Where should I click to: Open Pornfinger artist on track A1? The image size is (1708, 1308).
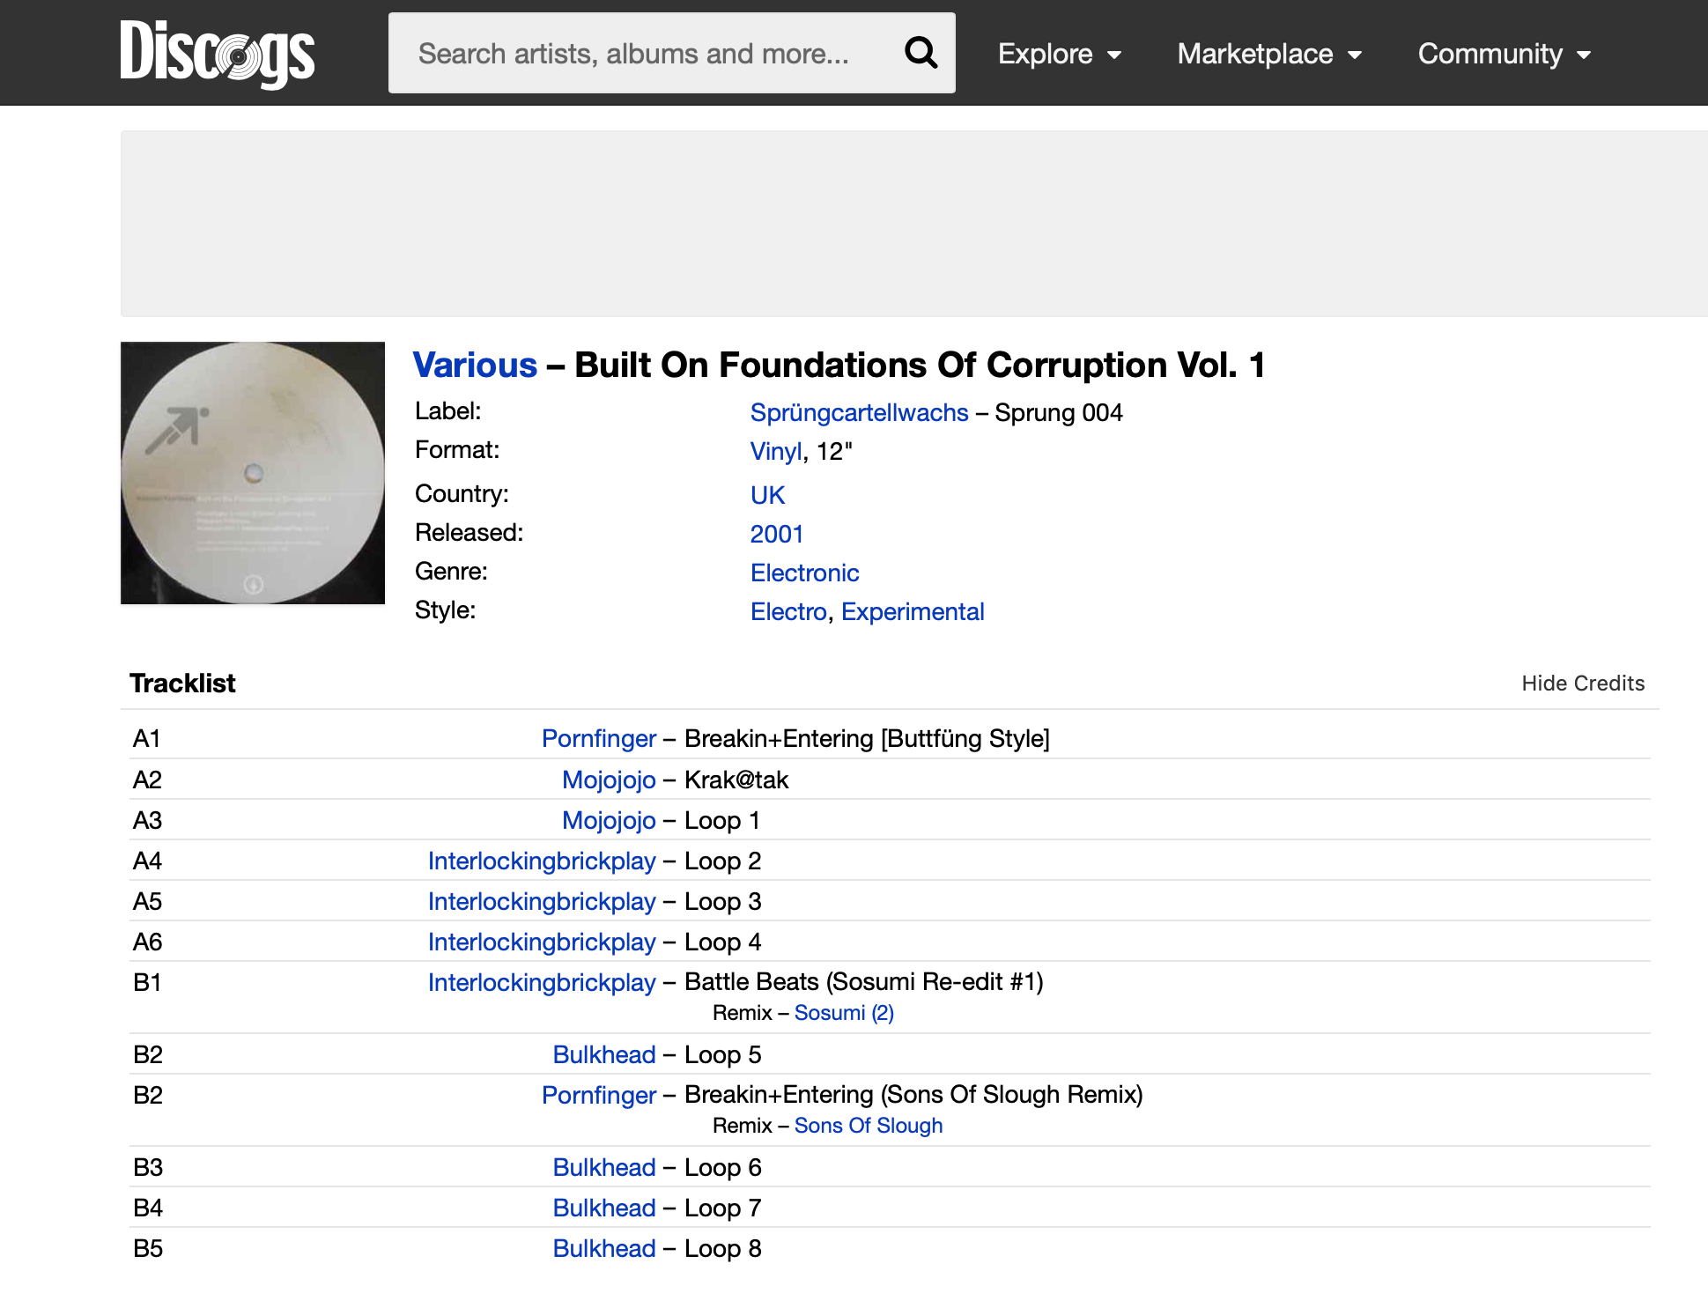(599, 738)
